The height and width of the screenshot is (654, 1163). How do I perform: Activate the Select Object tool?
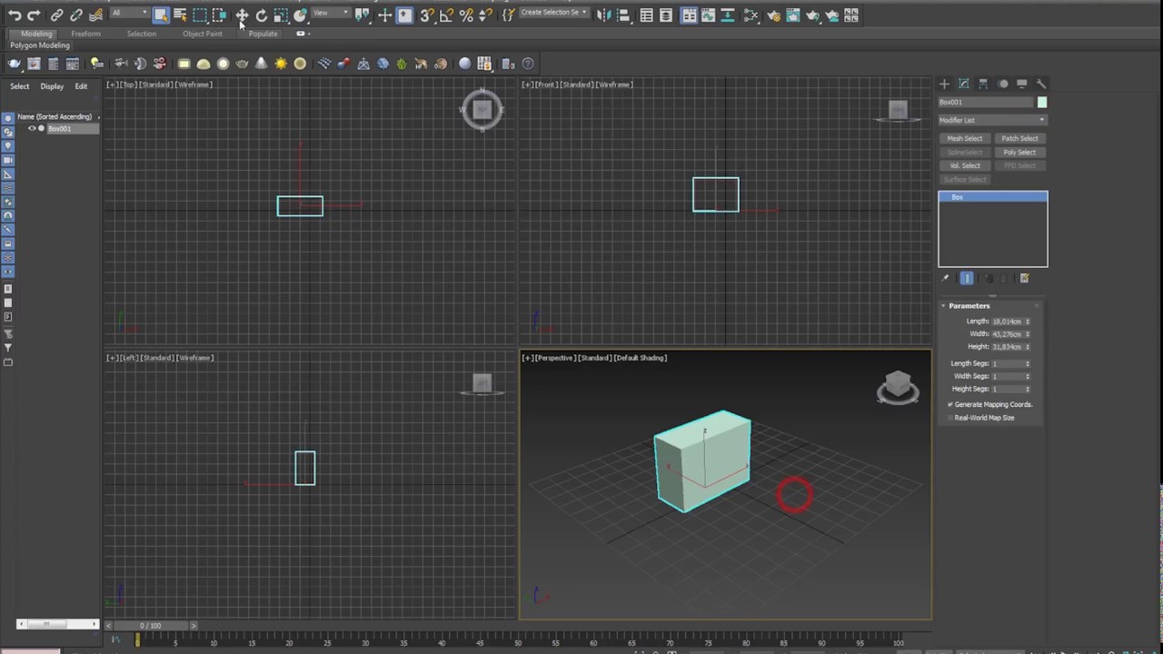click(x=161, y=15)
